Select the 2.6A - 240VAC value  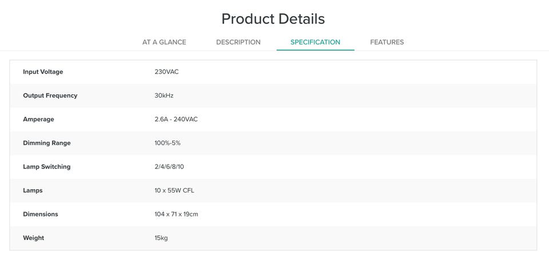(x=176, y=119)
